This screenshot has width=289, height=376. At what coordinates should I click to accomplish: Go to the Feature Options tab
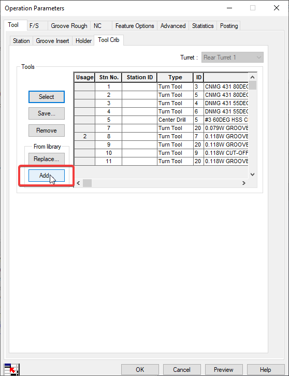point(135,26)
